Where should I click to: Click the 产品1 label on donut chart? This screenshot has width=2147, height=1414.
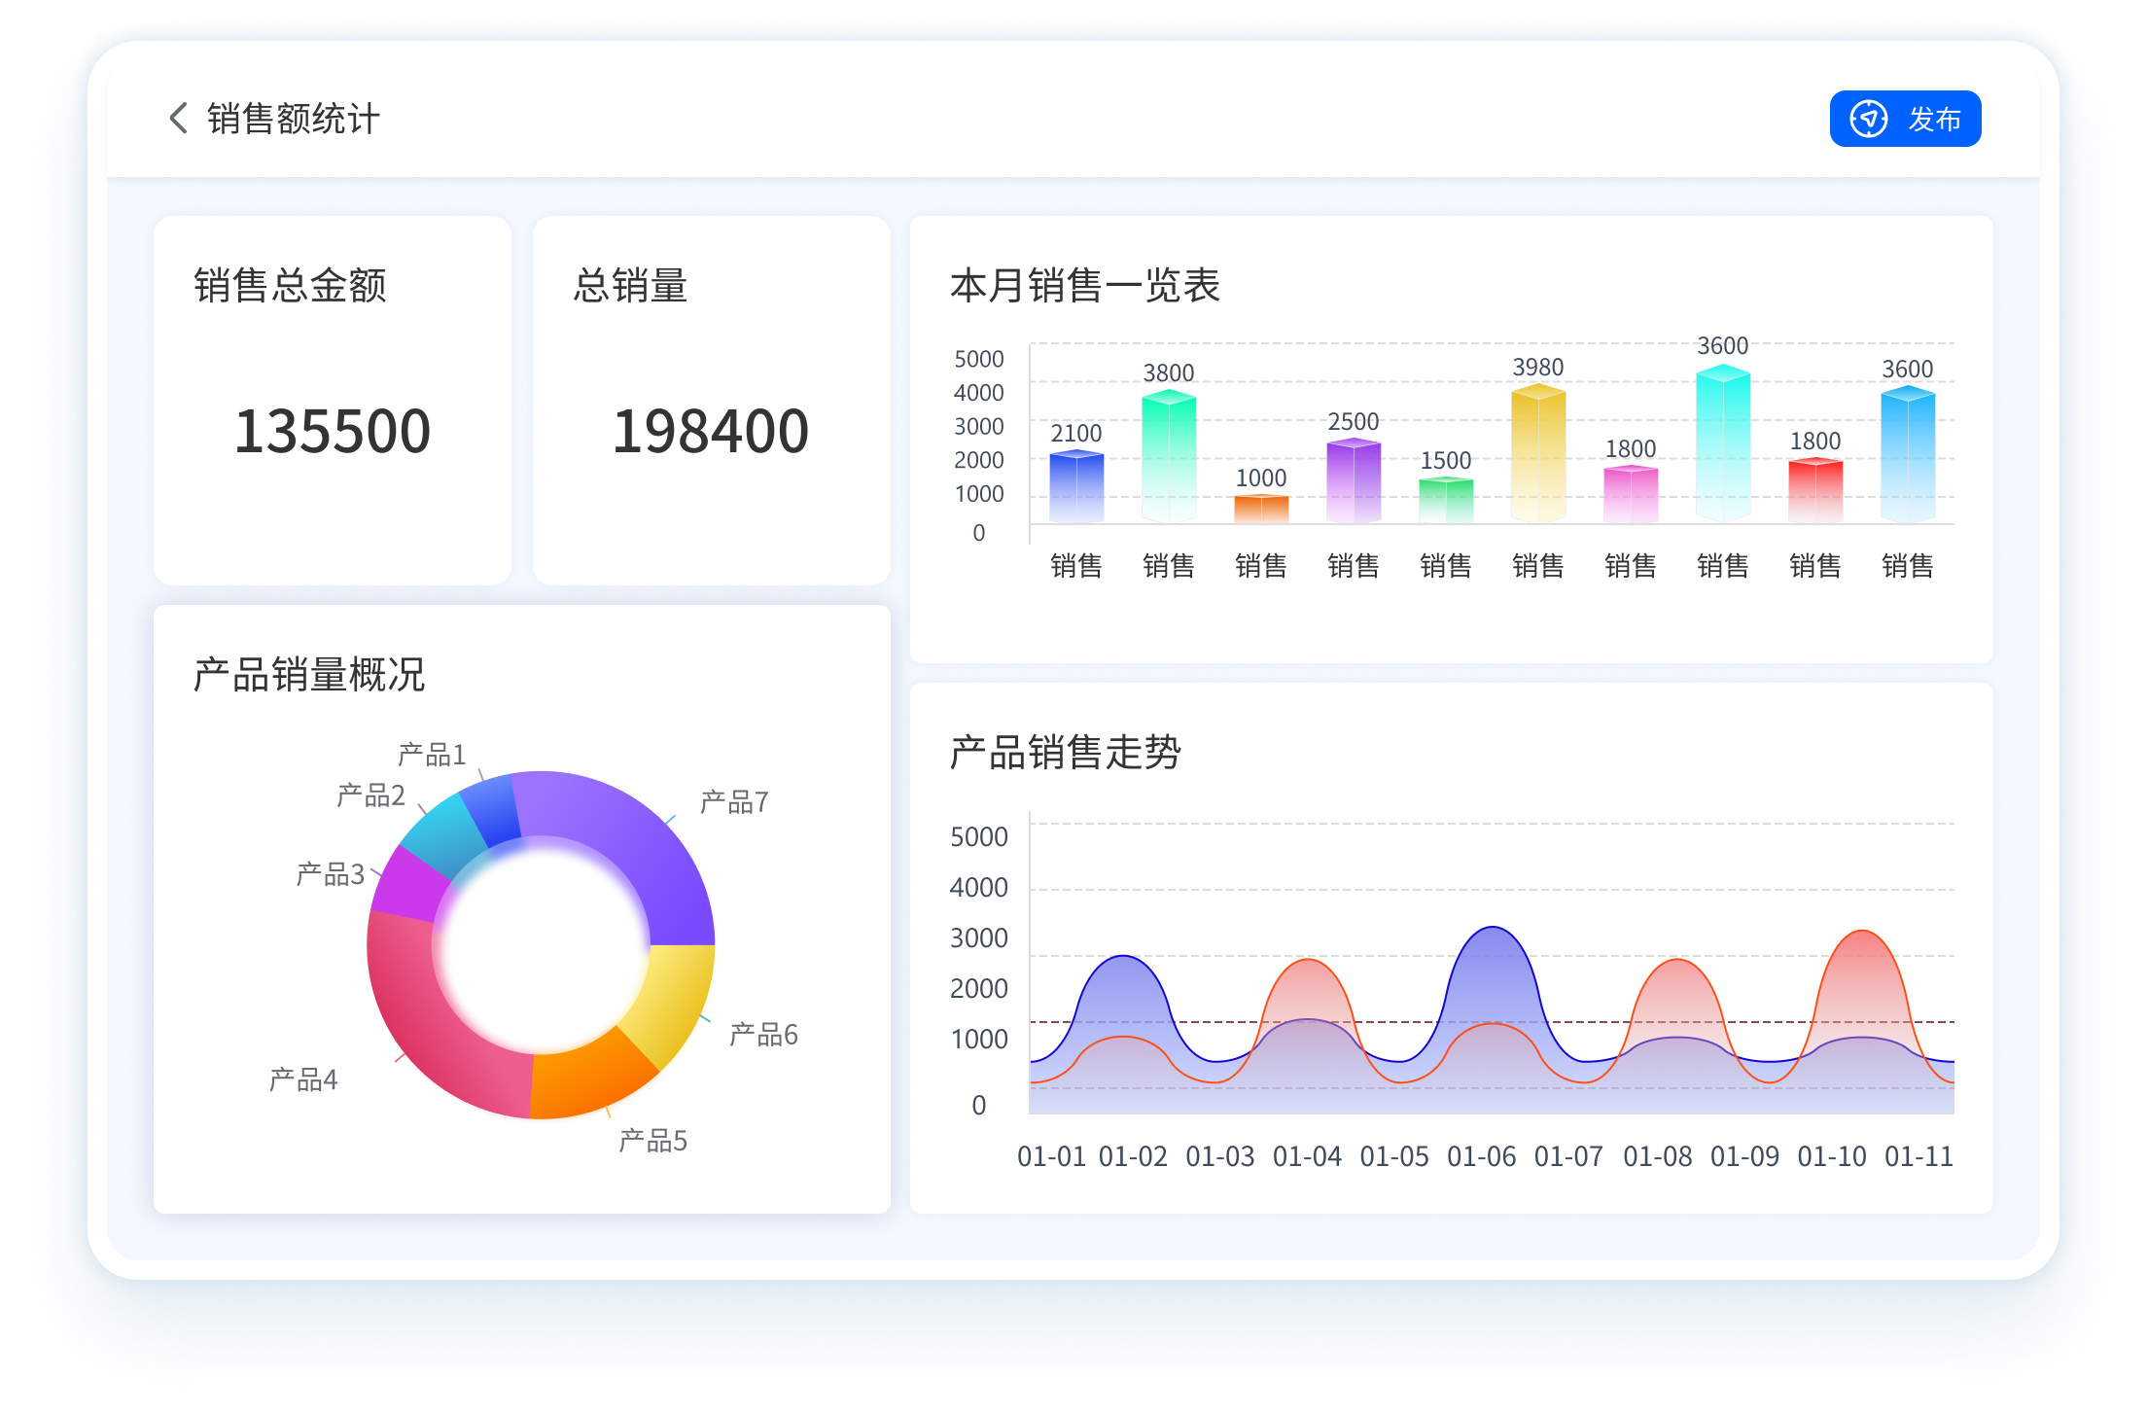click(432, 755)
